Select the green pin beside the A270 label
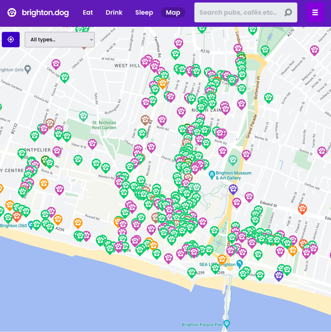 [x=176, y=54]
